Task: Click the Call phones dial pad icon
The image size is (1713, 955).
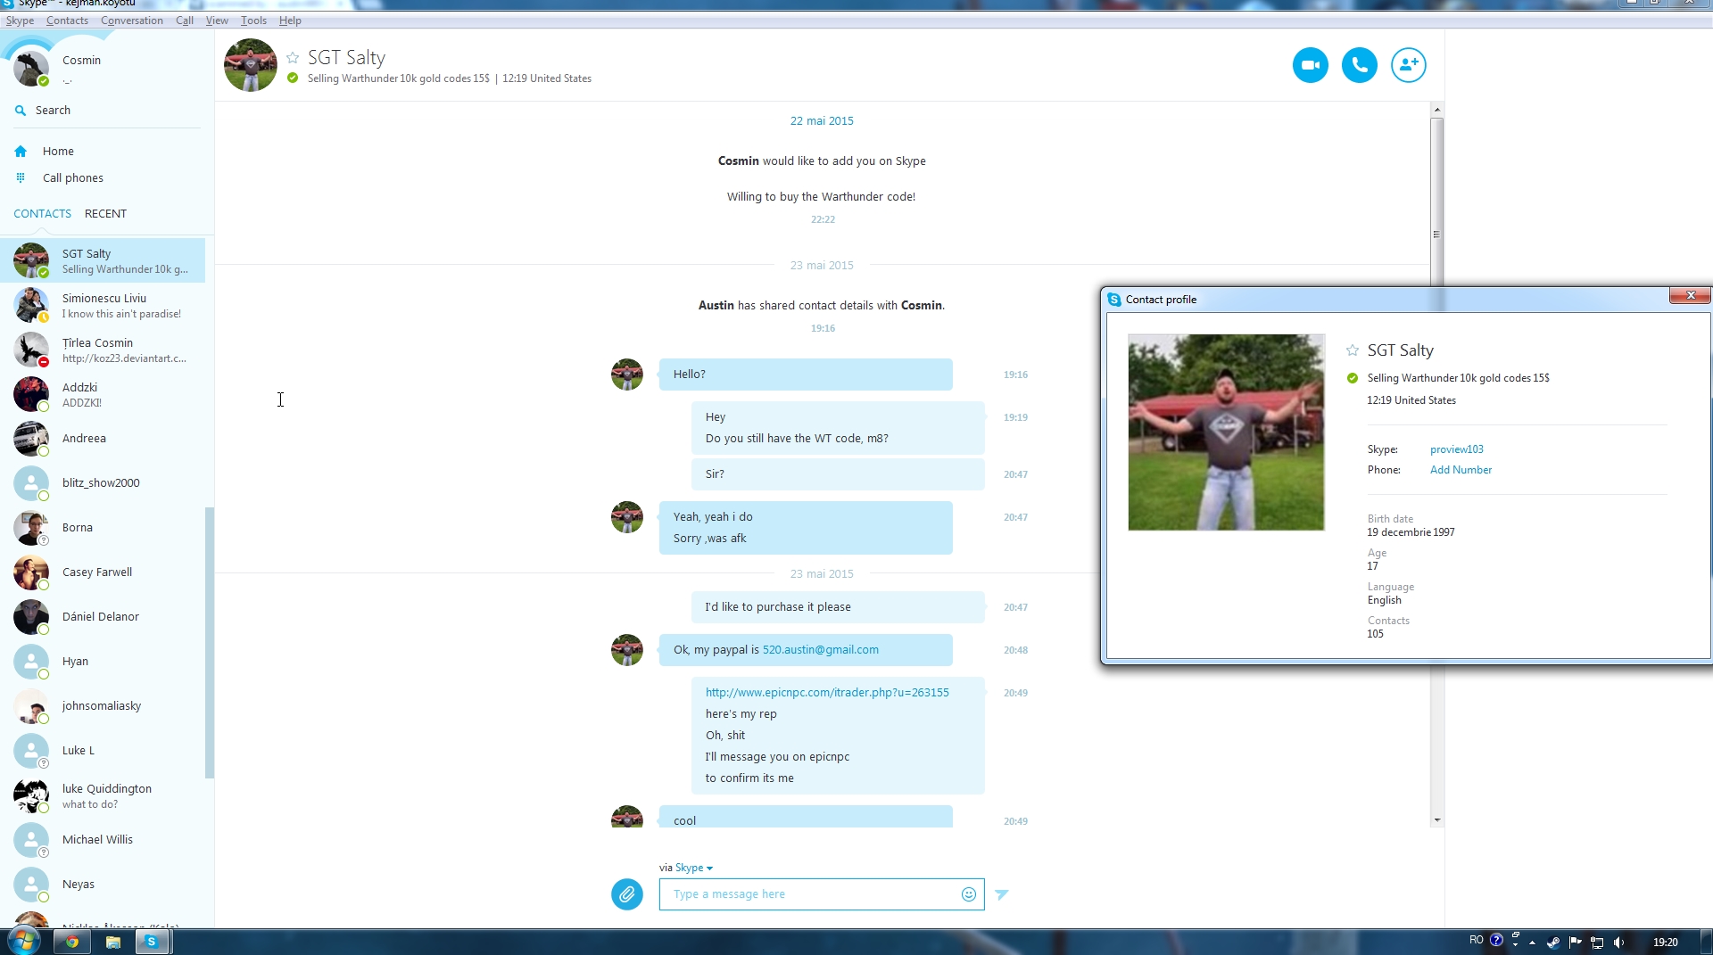Action: (x=21, y=178)
